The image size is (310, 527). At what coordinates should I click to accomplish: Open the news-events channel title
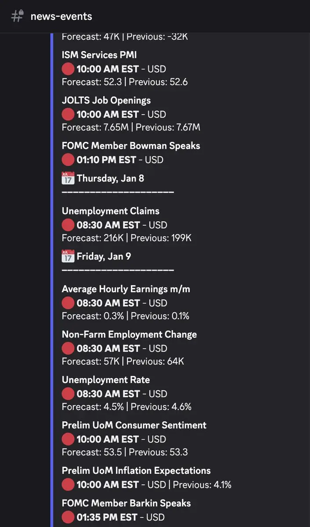pos(61,17)
